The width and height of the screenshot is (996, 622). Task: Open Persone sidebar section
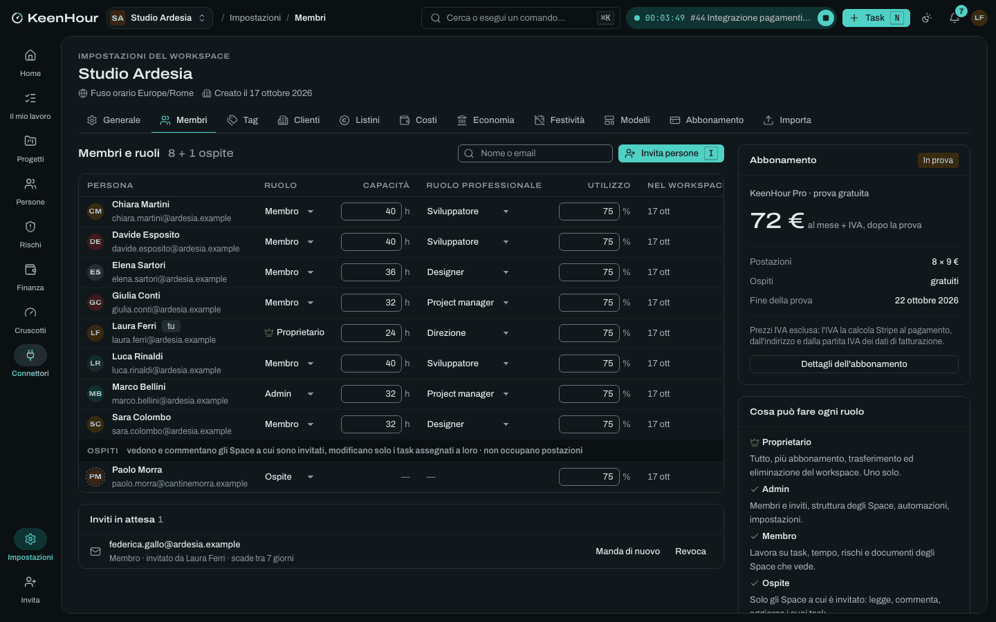click(x=30, y=191)
